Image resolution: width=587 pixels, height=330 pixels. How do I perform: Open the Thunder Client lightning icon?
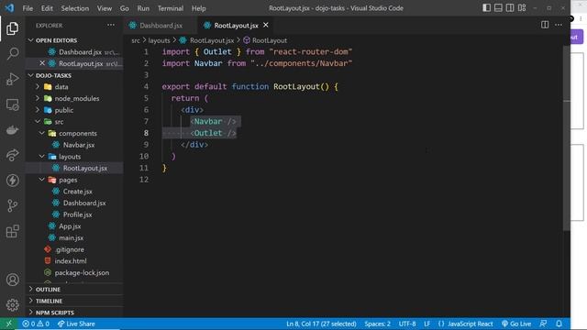coord(12,181)
